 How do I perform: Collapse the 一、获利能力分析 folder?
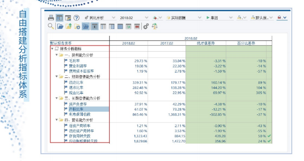pyautogui.click(x=56, y=55)
